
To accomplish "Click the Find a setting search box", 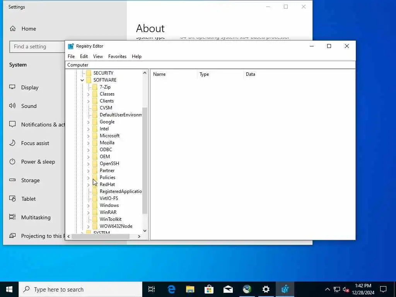I will pyautogui.click(x=37, y=46).
